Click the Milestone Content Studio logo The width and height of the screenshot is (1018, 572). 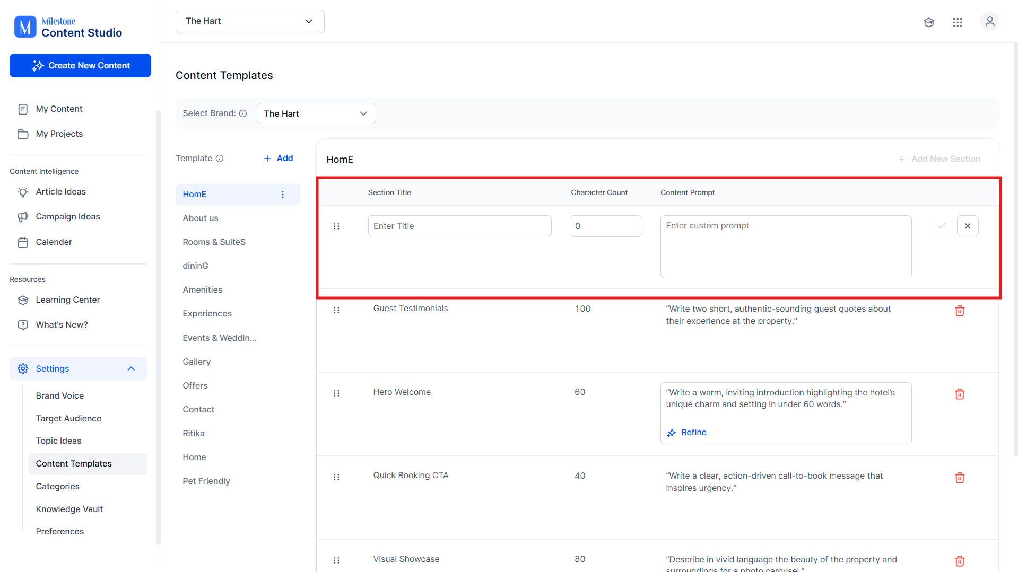pyautogui.click(x=68, y=27)
